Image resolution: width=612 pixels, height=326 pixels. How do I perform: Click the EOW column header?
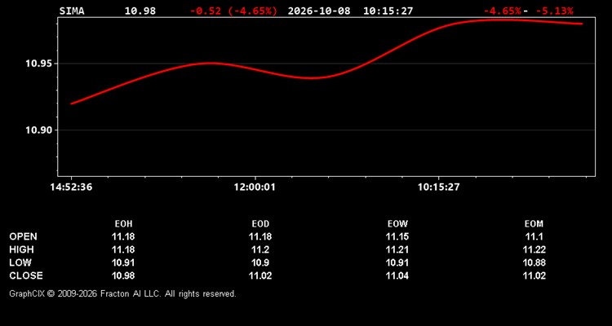click(397, 224)
